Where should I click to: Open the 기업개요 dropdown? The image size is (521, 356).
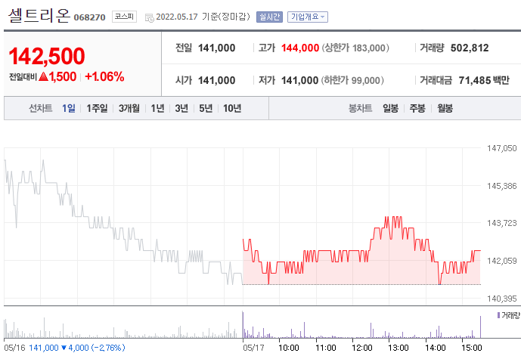308,17
